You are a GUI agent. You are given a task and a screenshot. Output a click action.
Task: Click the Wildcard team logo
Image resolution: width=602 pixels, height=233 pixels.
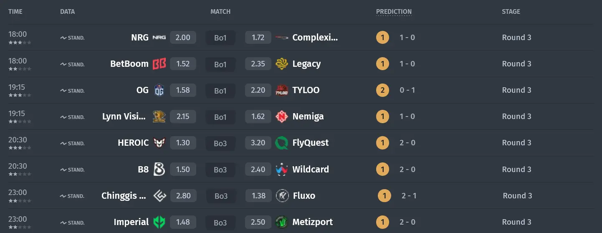click(x=282, y=170)
